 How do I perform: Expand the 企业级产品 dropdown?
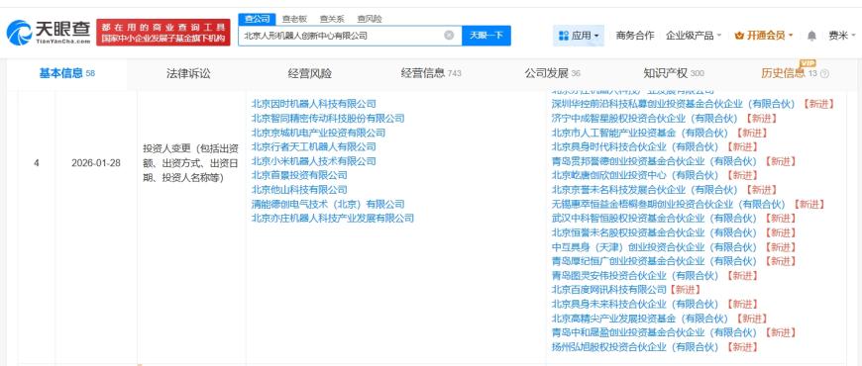pyautogui.click(x=694, y=36)
